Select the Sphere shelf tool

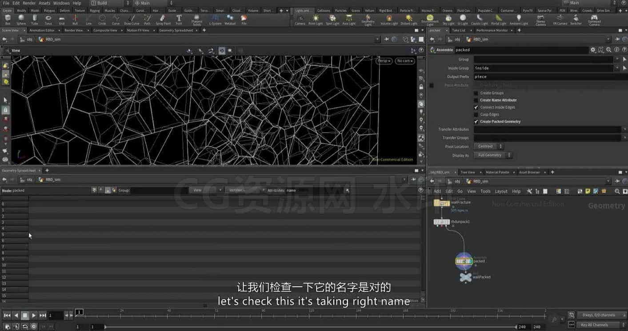tap(21, 20)
